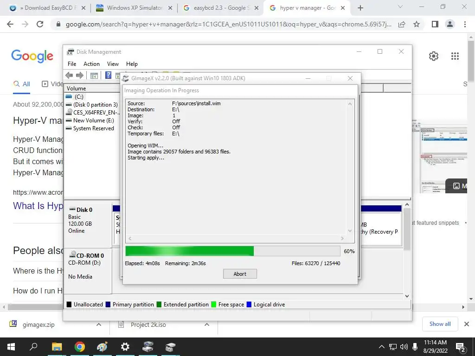Abort the imaging operation
This screenshot has height=356, width=475.
pos(240,273)
